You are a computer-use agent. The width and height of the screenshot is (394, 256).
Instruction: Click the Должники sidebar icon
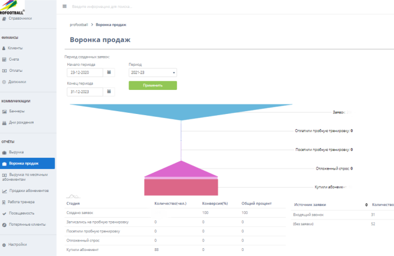(4, 82)
